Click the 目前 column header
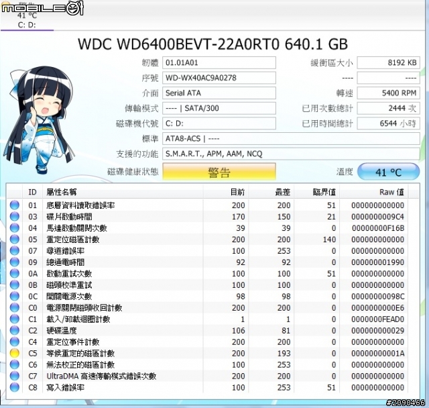429x408 pixels. click(x=226, y=192)
